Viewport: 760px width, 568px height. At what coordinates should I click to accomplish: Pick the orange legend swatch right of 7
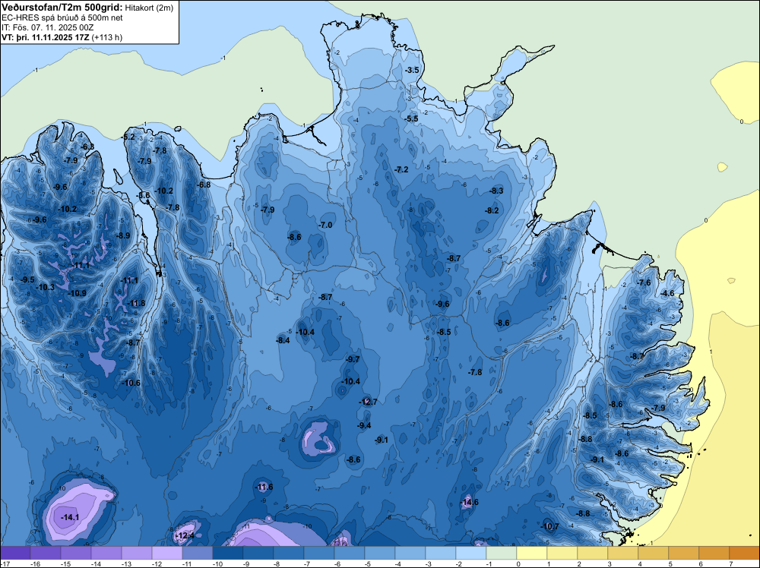[x=745, y=553]
